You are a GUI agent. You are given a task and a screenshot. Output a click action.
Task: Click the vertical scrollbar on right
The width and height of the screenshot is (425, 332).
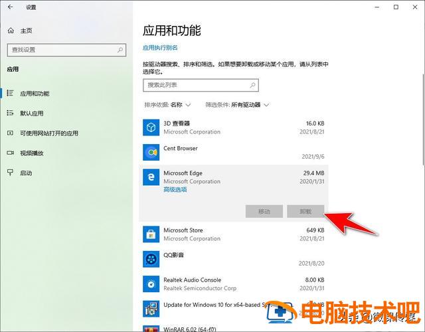pyautogui.click(x=423, y=120)
